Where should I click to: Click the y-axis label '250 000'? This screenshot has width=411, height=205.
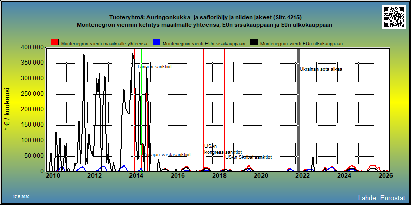point(32,94)
